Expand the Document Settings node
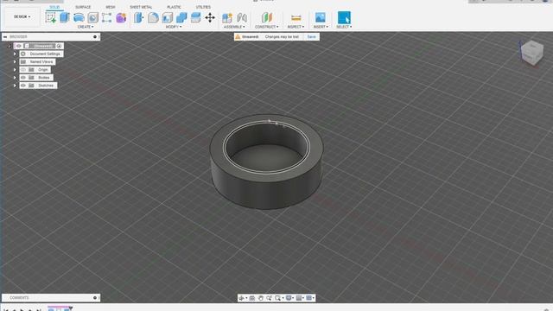The width and height of the screenshot is (553, 311). (15, 54)
